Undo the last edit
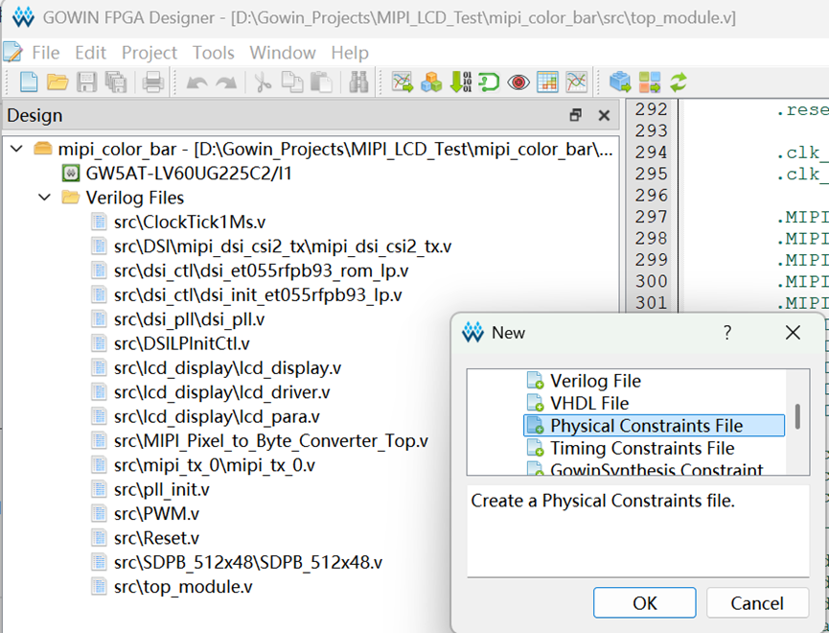The width and height of the screenshot is (829, 633). pos(196,82)
